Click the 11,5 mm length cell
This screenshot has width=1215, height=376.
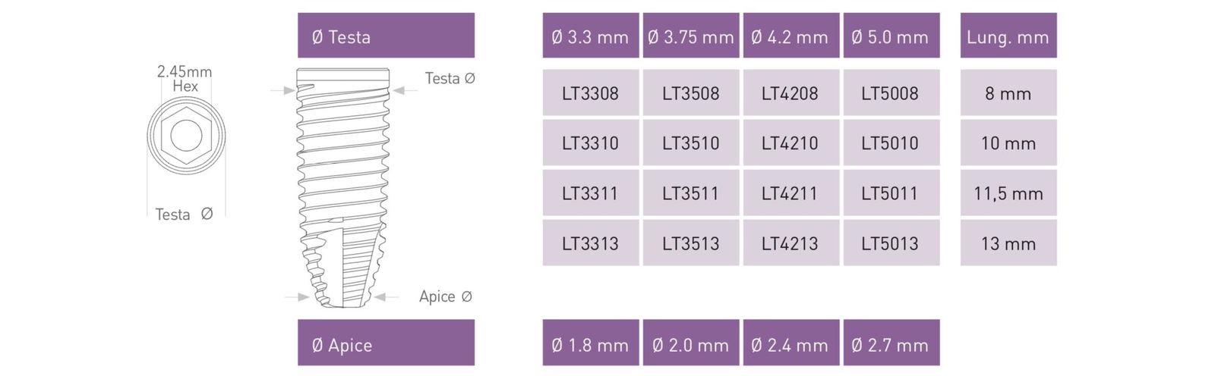click(1008, 193)
